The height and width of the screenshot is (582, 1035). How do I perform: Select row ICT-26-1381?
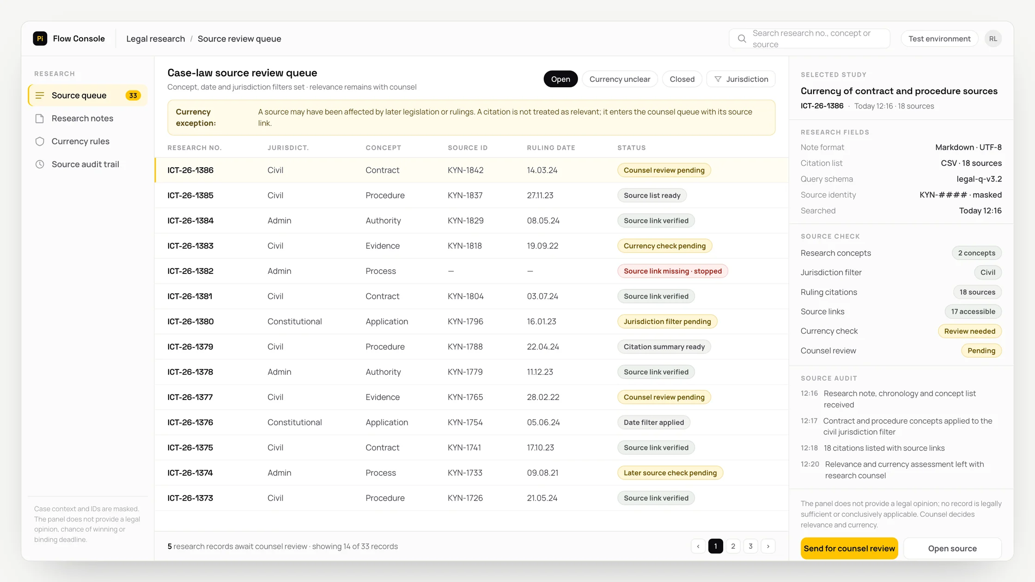point(471,297)
